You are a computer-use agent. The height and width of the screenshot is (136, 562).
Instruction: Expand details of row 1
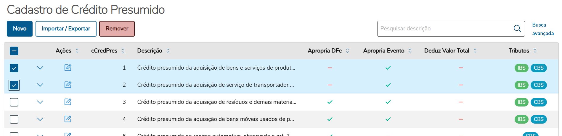[40, 68]
